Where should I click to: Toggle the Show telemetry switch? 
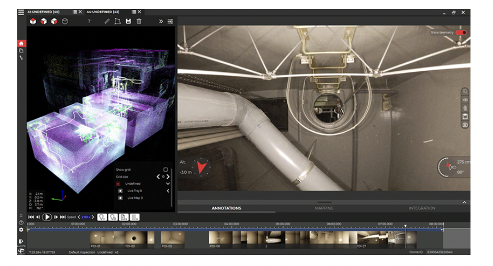(x=461, y=32)
